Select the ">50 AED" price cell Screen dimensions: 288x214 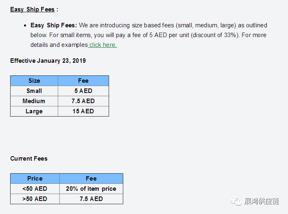coord(35,199)
